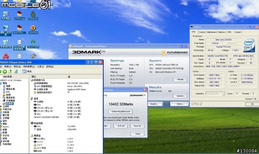
Task: Click the Refresh icon in Everest toolbar
Action: click(16, 71)
